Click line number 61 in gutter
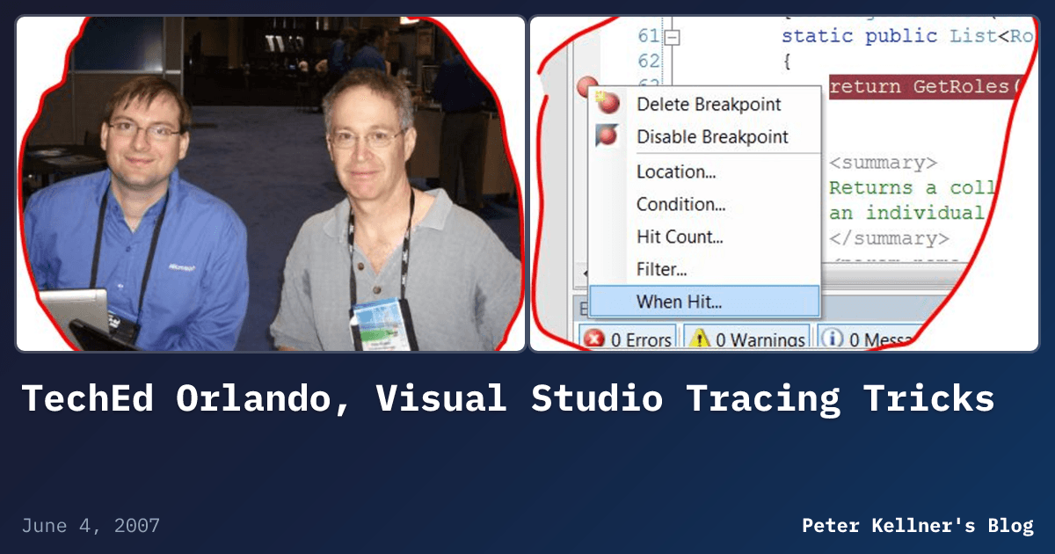This screenshot has height=554, width=1055. 648,36
